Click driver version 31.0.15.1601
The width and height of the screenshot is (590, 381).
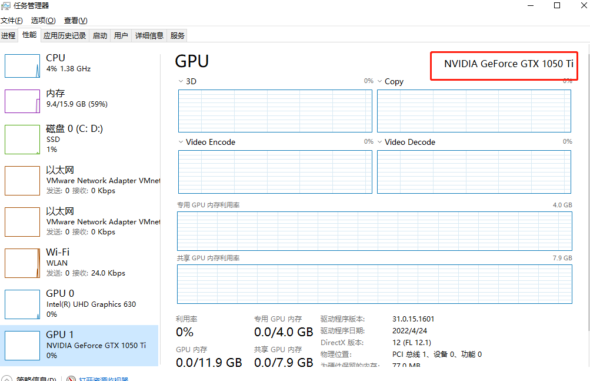413,319
